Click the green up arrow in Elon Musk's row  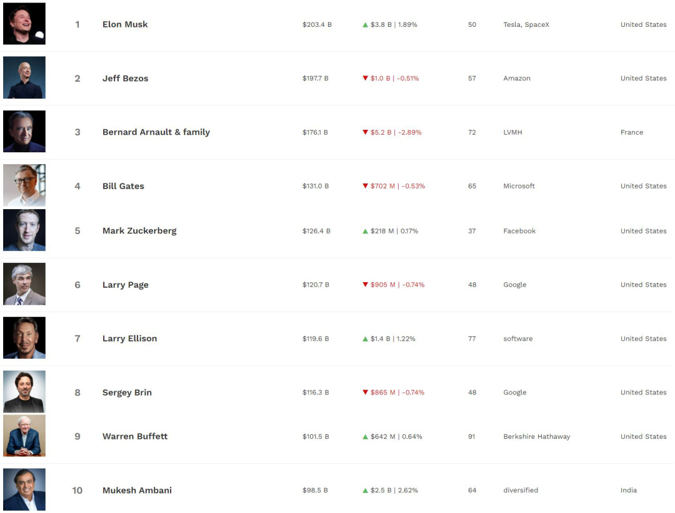pyautogui.click(x=365, y=25)
